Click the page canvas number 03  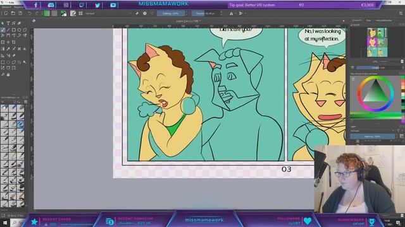(x=286, y=169)
